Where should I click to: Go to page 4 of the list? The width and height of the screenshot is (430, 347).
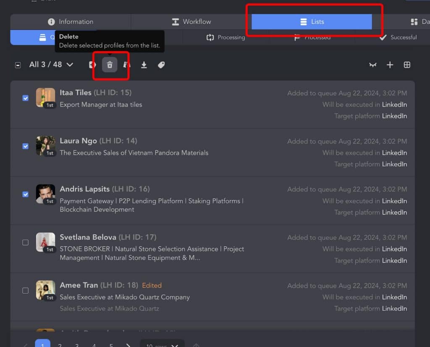coord(94,345)
